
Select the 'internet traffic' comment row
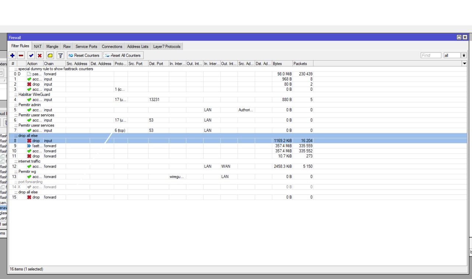pyautogui.click(x=238, y=161)
